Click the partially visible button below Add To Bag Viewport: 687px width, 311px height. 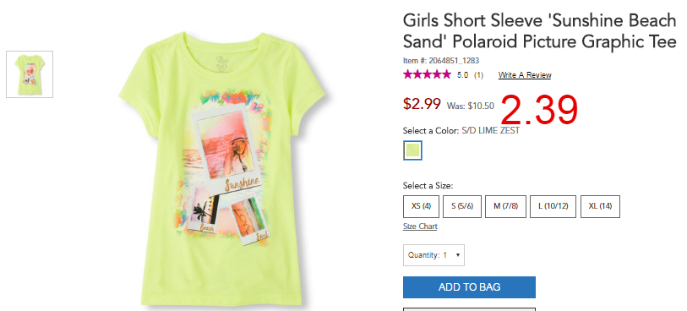(x=469, y=309)
